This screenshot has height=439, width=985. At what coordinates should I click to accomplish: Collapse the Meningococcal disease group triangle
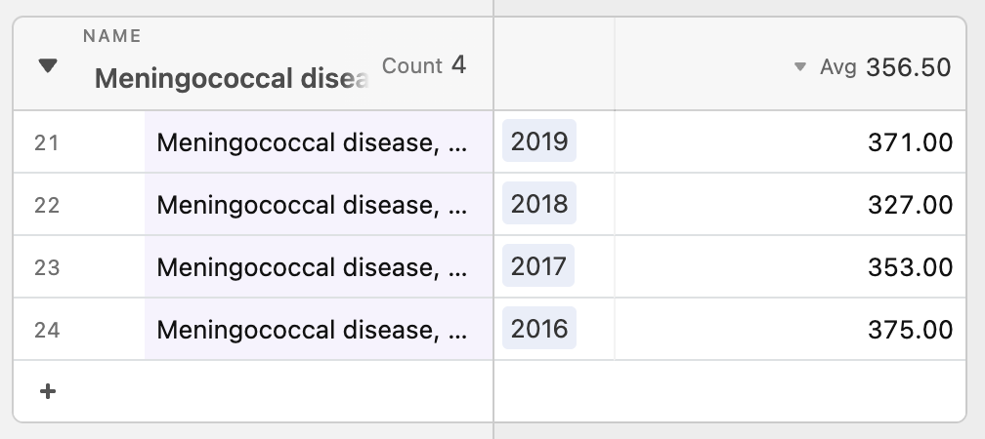(x=48, y=65)
